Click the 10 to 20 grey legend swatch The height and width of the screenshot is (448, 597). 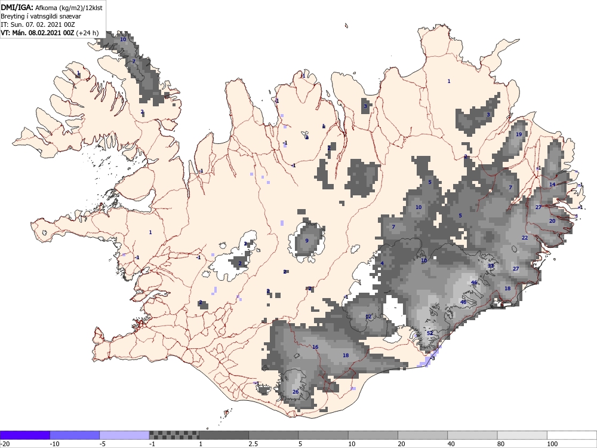(373, 435)
